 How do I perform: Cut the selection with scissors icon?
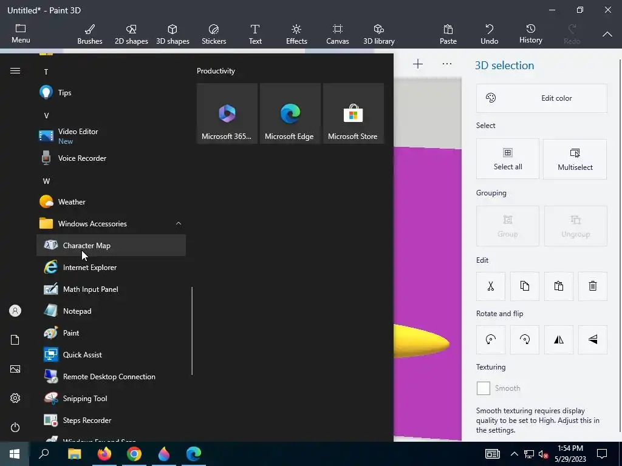(x=491, y=286)
